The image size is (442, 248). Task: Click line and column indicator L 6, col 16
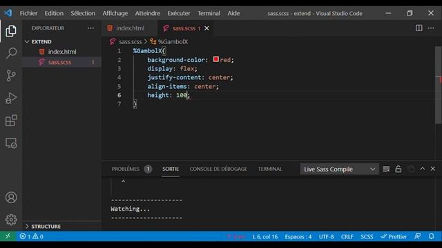[265, 237]
